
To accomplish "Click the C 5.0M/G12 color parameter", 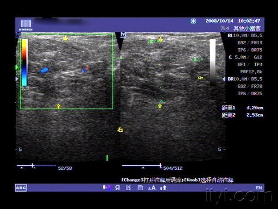I will pyautogui.click(x=245, y=57).
